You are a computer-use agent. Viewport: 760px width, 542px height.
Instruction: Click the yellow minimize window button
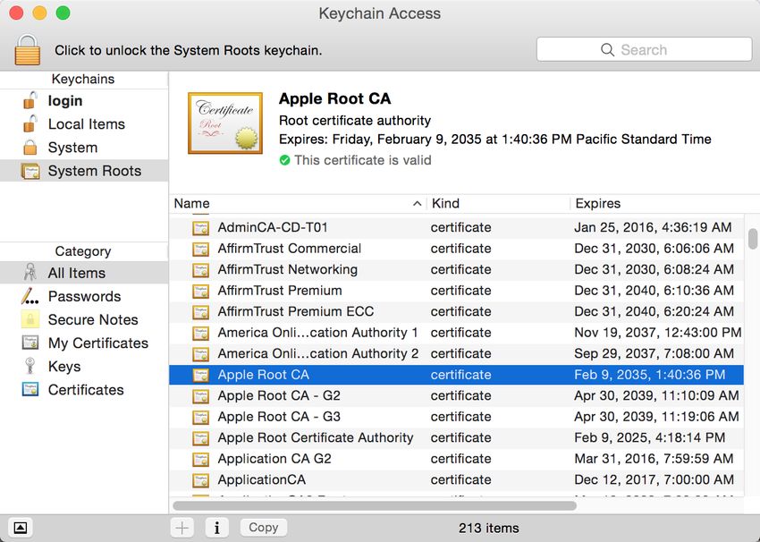(x=39, y=13)
